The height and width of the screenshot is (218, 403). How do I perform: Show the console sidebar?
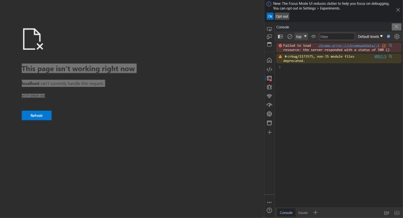tap(280, 37)
